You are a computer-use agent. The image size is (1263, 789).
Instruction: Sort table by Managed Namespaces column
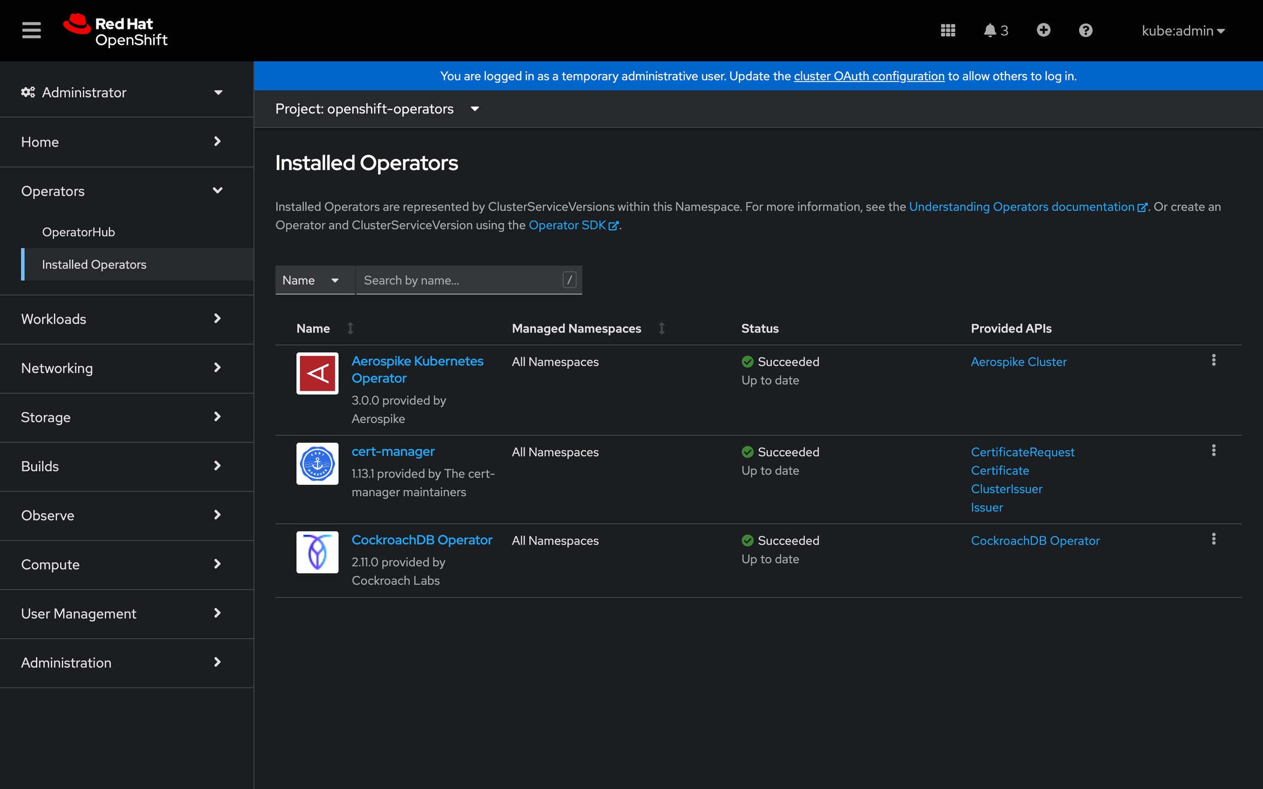tap(576, 328)
